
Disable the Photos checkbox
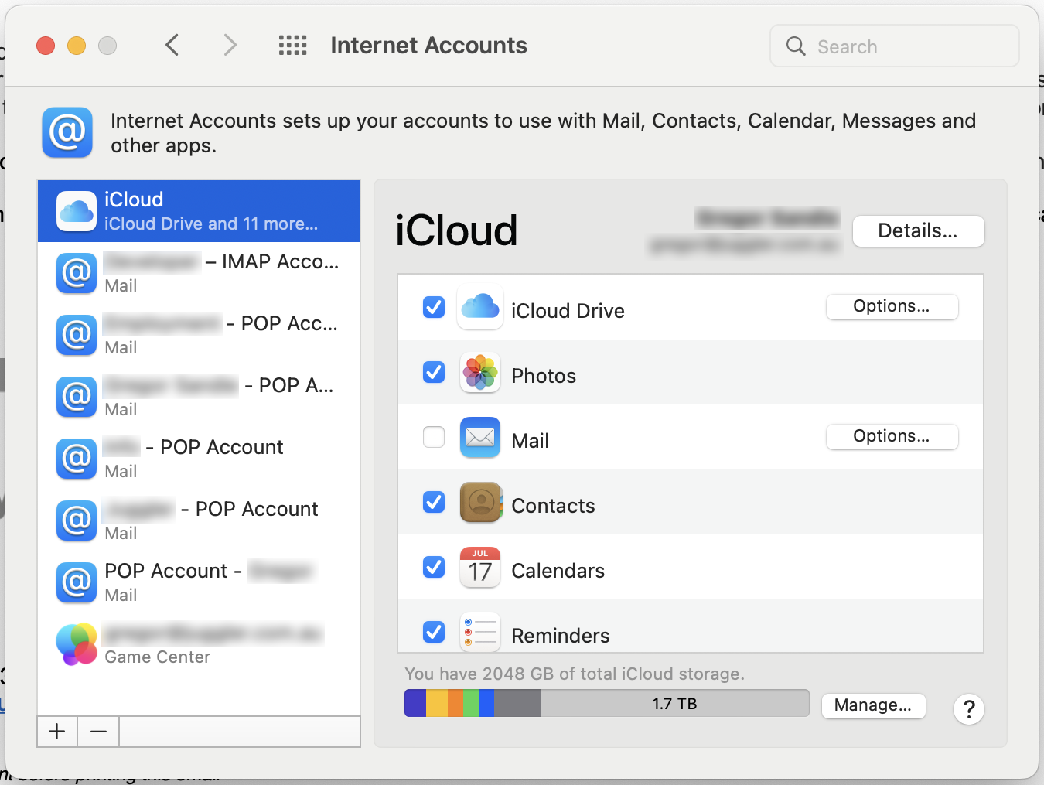pyautogui.click(x=434, y=373)
